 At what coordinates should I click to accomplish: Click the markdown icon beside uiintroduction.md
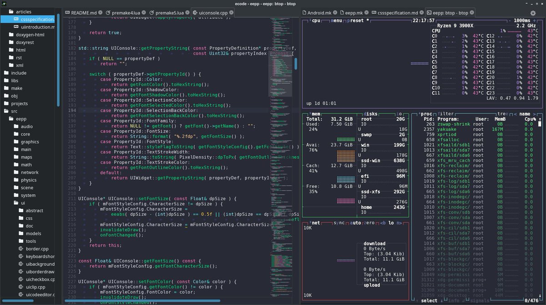(16, 27)
